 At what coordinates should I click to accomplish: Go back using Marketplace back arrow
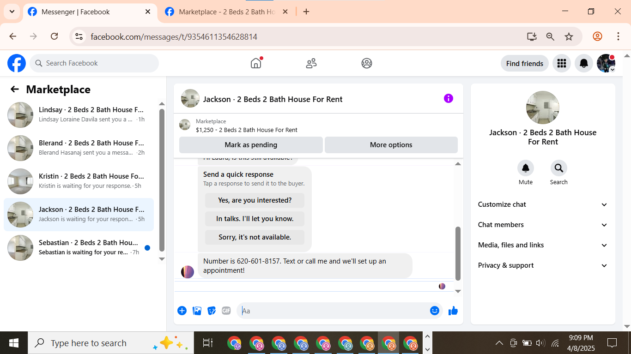[x=15, y=90]
